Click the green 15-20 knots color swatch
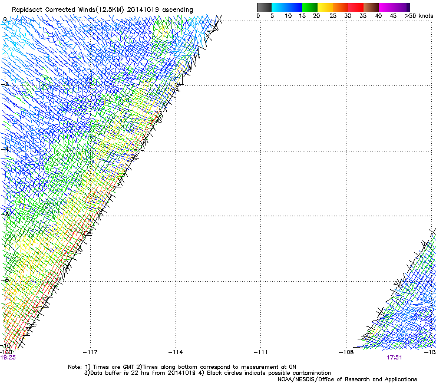 tap(310, 7)
